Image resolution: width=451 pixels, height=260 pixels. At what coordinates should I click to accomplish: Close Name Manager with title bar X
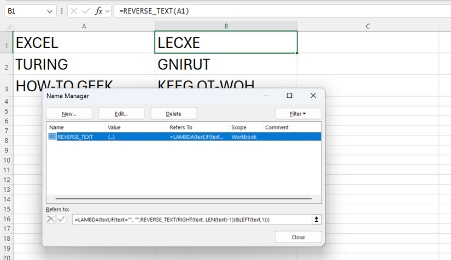[313, 96]
